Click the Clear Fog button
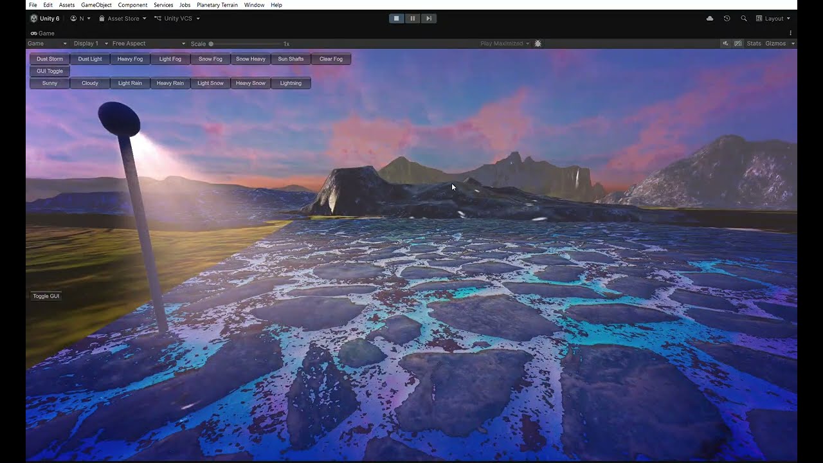The image size is (823, 463). (x=331, y=59)
